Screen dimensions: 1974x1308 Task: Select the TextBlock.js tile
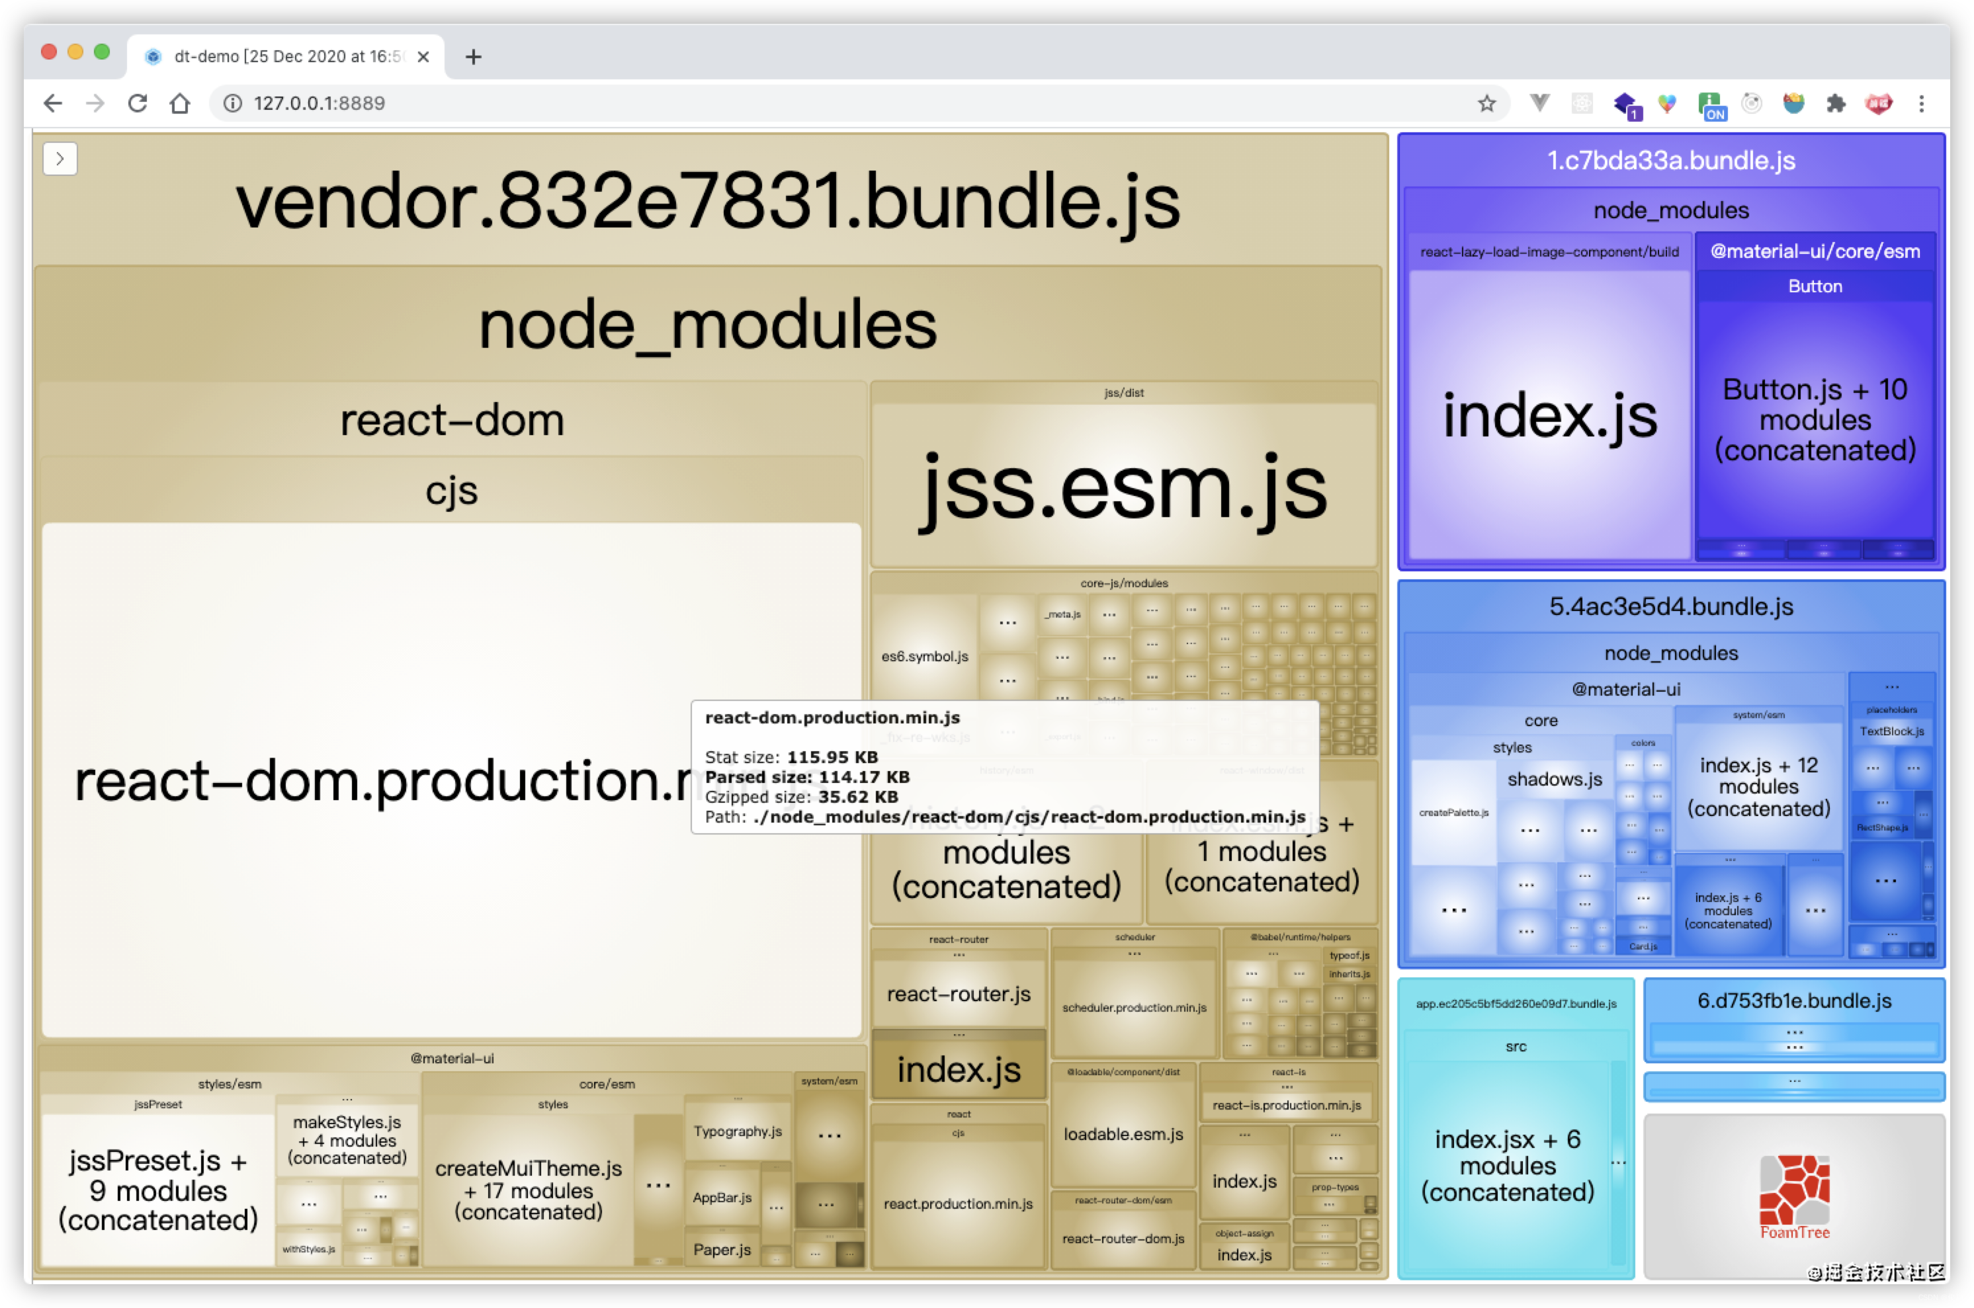pos(1891,731)
